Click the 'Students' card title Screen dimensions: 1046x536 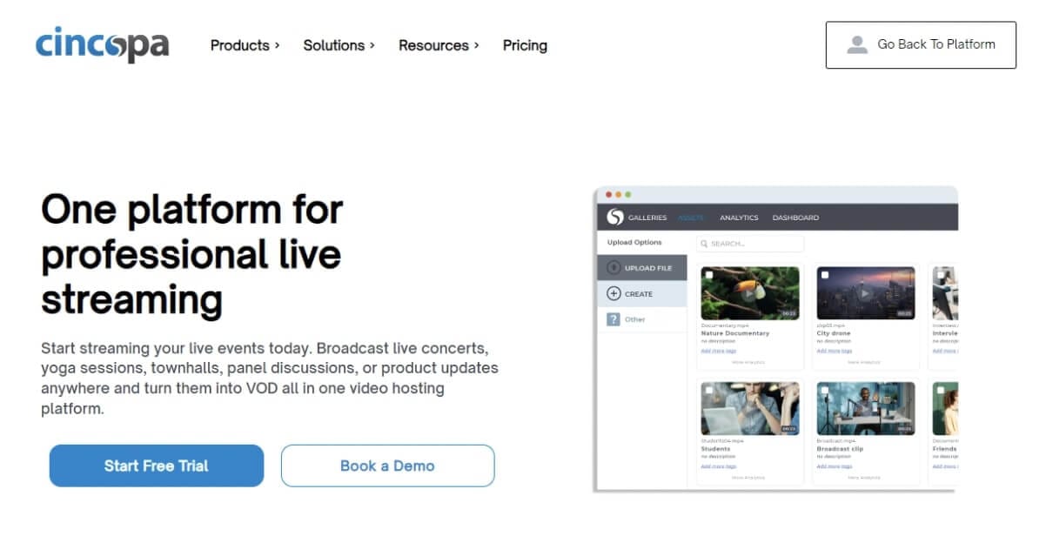tap(715, 448)
